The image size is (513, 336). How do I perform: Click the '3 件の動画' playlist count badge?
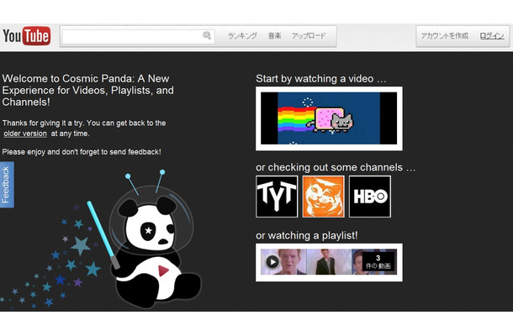(378, 262)
